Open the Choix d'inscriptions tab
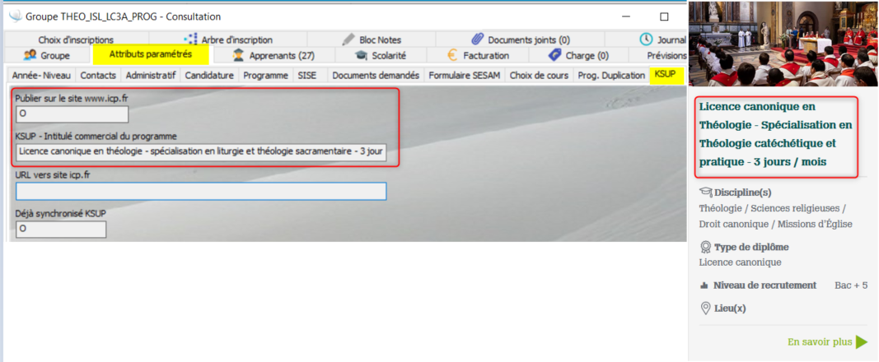The height and width of the screenshot is (362, 879). [x=77, y=39]
